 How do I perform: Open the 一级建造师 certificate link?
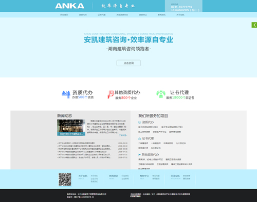tap(156, 143)
